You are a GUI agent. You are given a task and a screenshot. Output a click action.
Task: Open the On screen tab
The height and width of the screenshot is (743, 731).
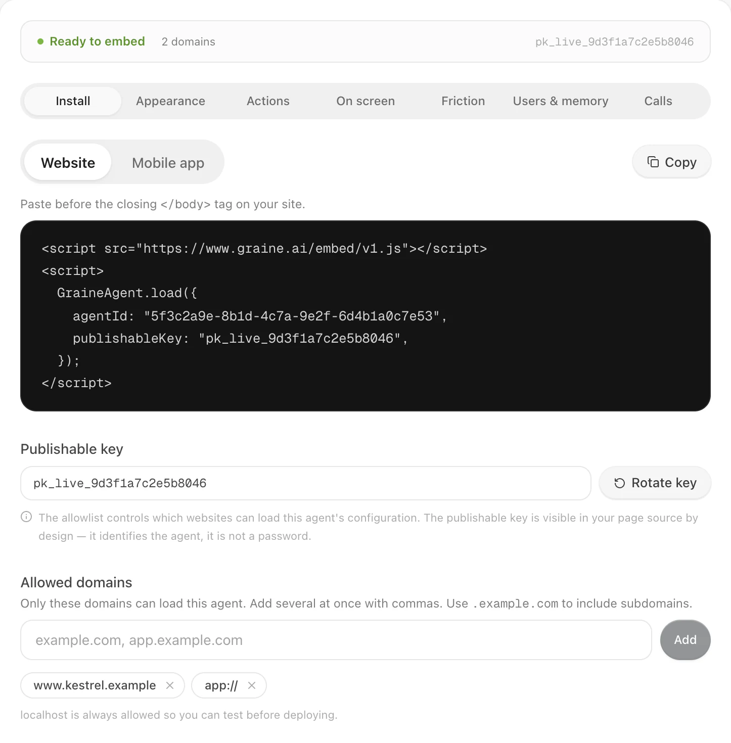point(365,101)
